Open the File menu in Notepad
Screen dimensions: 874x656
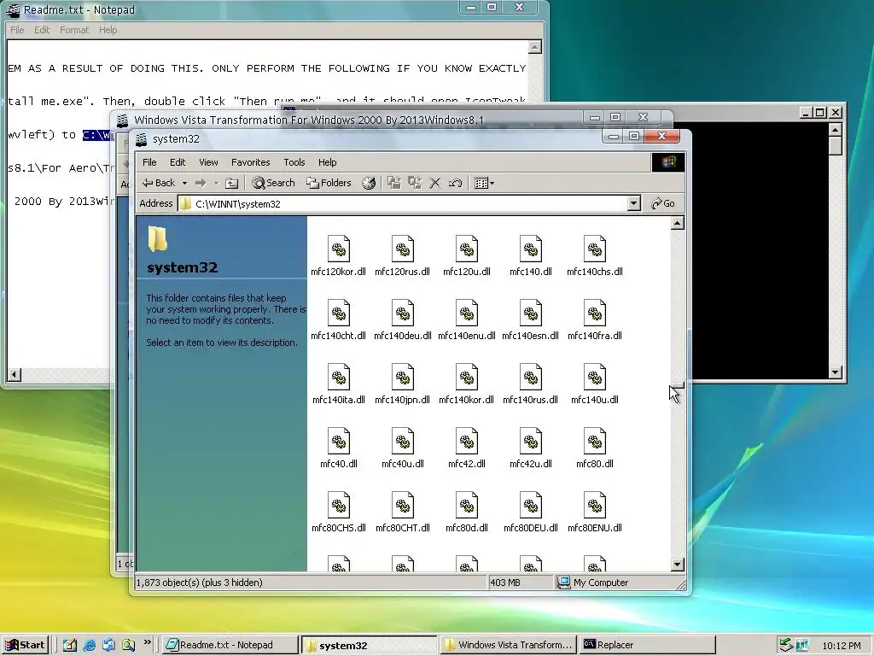point(17,30)
